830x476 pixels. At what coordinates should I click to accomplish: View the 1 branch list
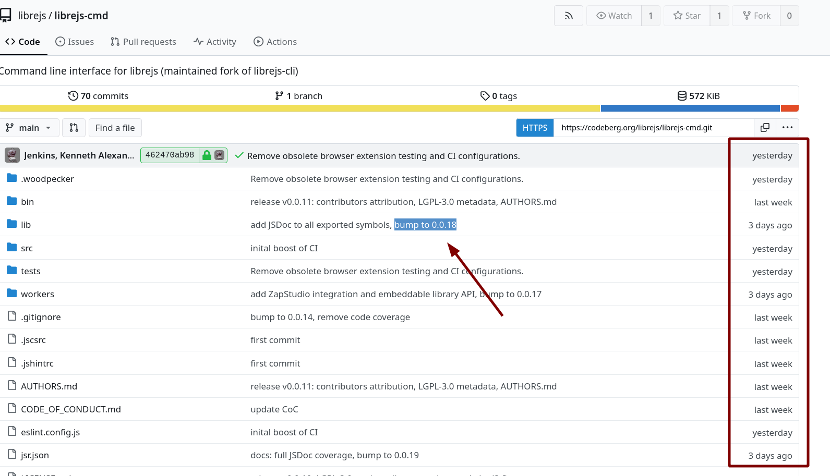(299, 96)
